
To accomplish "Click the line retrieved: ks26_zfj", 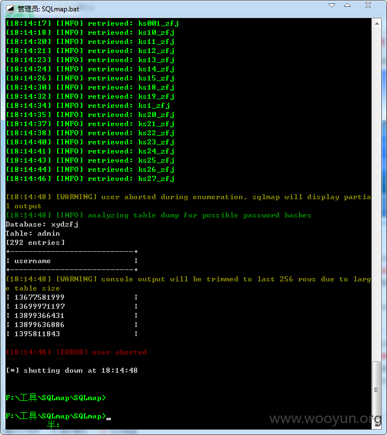I will click(90, 170).
